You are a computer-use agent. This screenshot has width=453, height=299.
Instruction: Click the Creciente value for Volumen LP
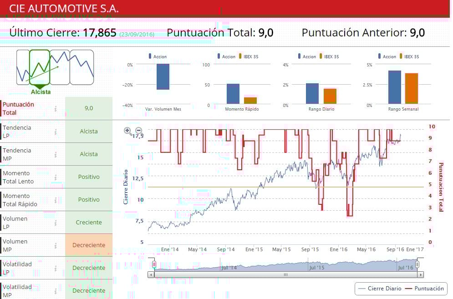pos(89,223)
